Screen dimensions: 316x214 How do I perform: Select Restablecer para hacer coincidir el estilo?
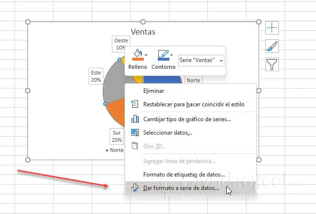[191, 104]
